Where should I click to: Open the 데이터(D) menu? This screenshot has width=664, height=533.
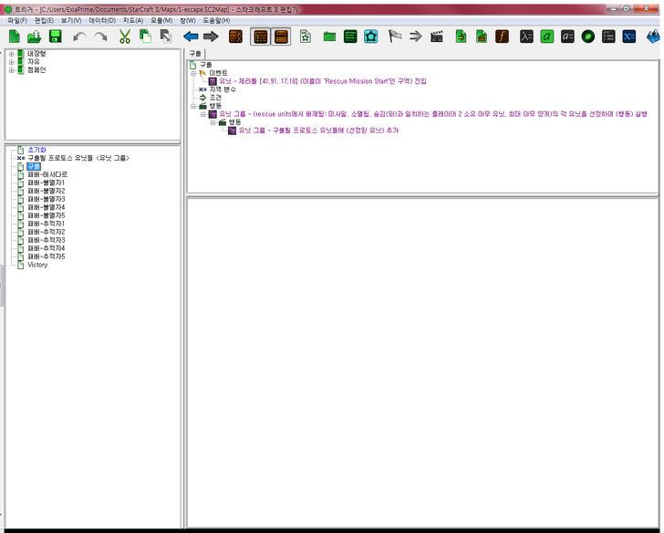pos(102,20)
